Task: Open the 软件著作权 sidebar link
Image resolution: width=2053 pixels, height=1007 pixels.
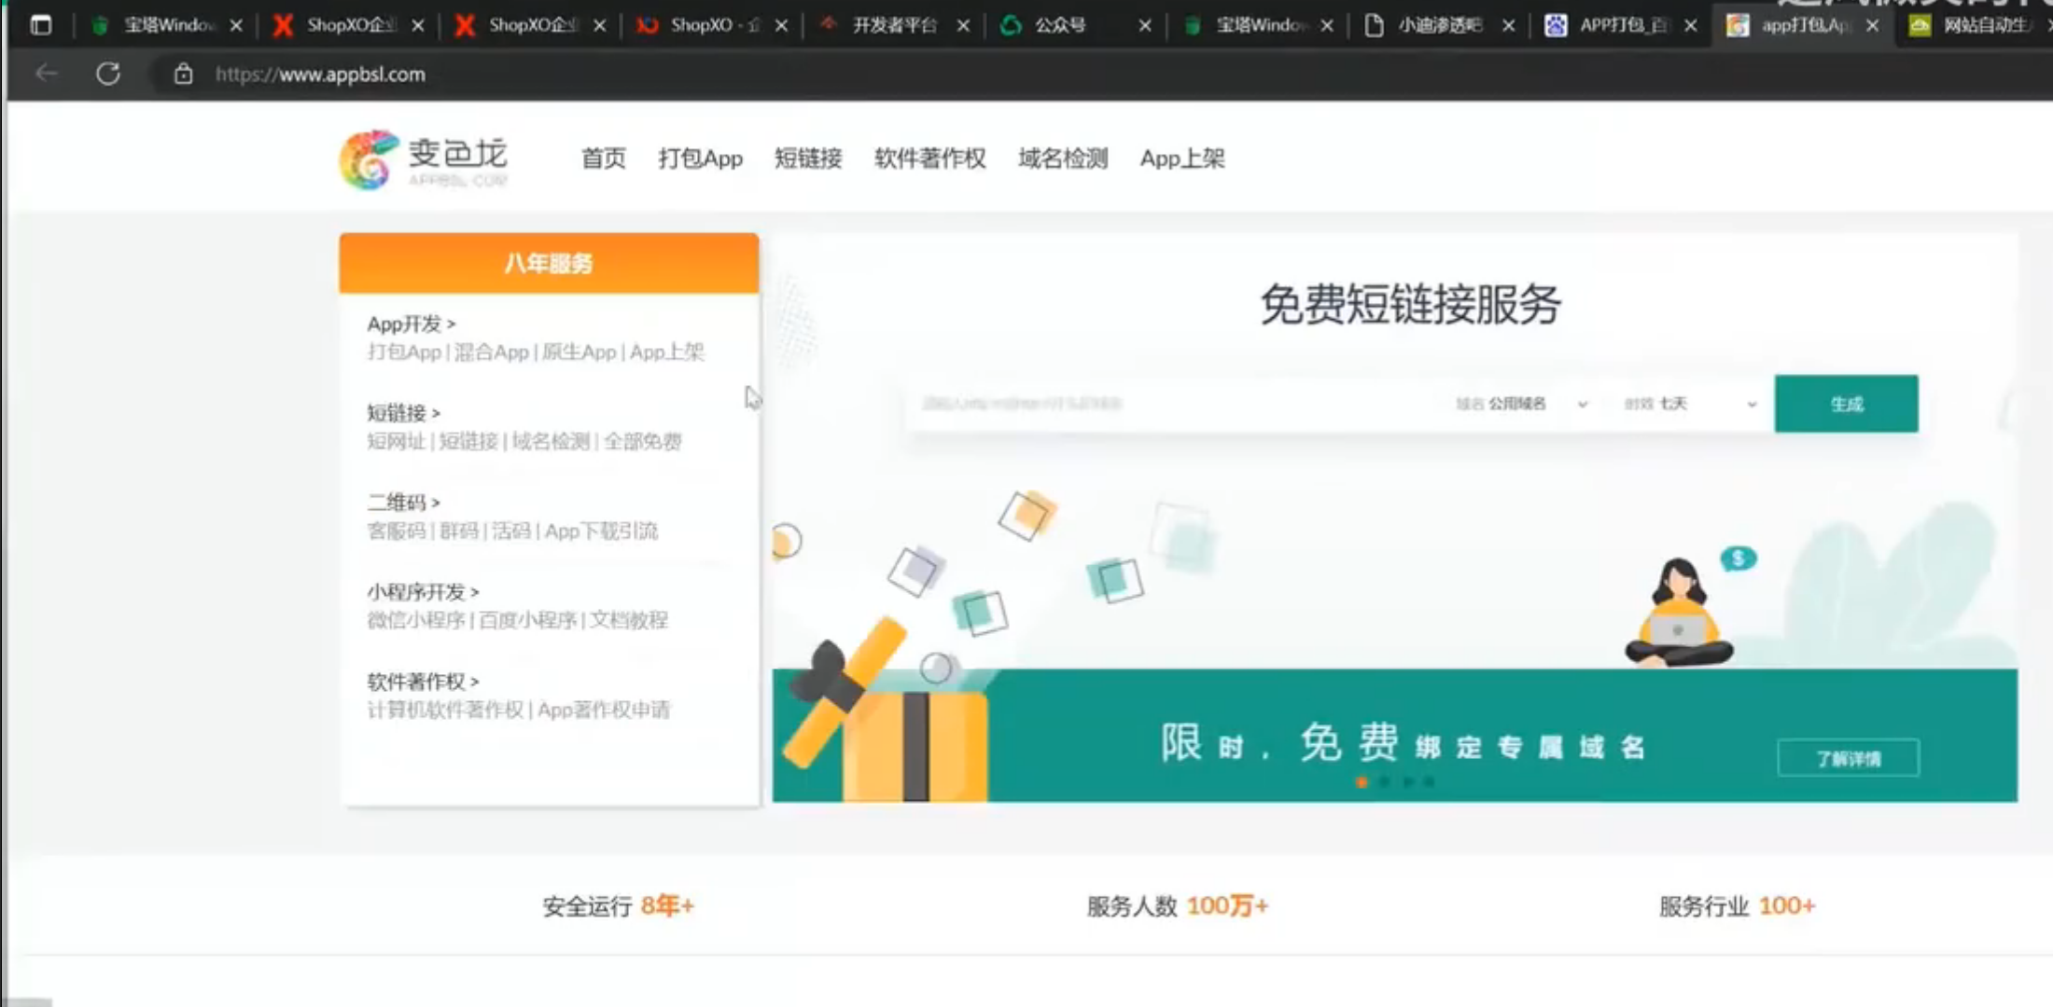Action: (423, 682)
